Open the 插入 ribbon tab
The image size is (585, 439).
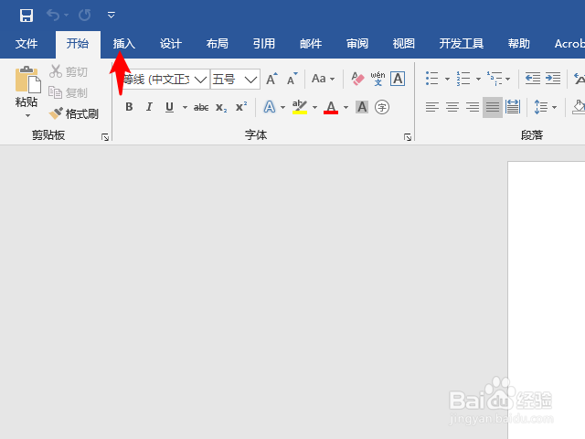(x=124, y=44)
